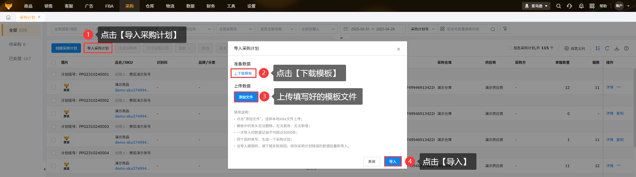Check plan group PPG2310240001 checkbox
This screenshot has height=177, width=636.
53,74
